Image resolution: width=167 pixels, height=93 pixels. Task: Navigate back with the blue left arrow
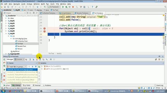click(x=37, y=7)
